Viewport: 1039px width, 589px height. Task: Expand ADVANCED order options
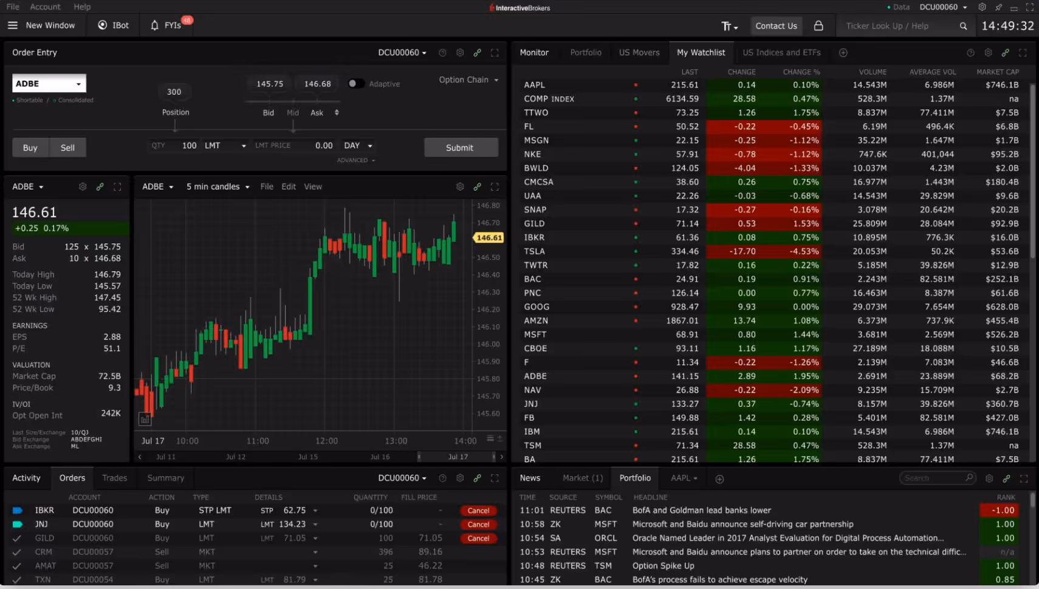pos(356,160)
